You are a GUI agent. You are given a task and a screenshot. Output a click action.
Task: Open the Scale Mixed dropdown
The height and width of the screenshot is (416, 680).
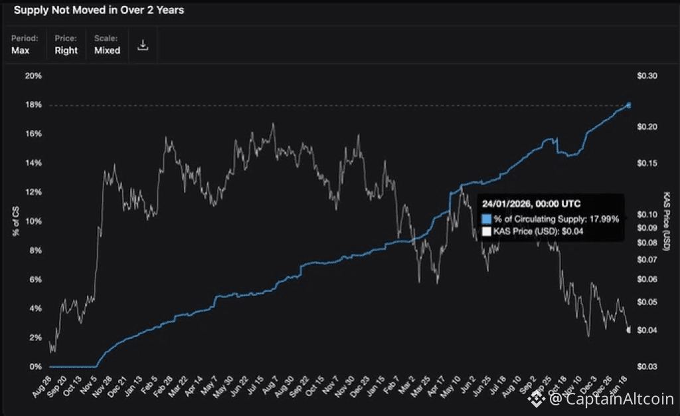pyautogui.click(x=107, y=45)
